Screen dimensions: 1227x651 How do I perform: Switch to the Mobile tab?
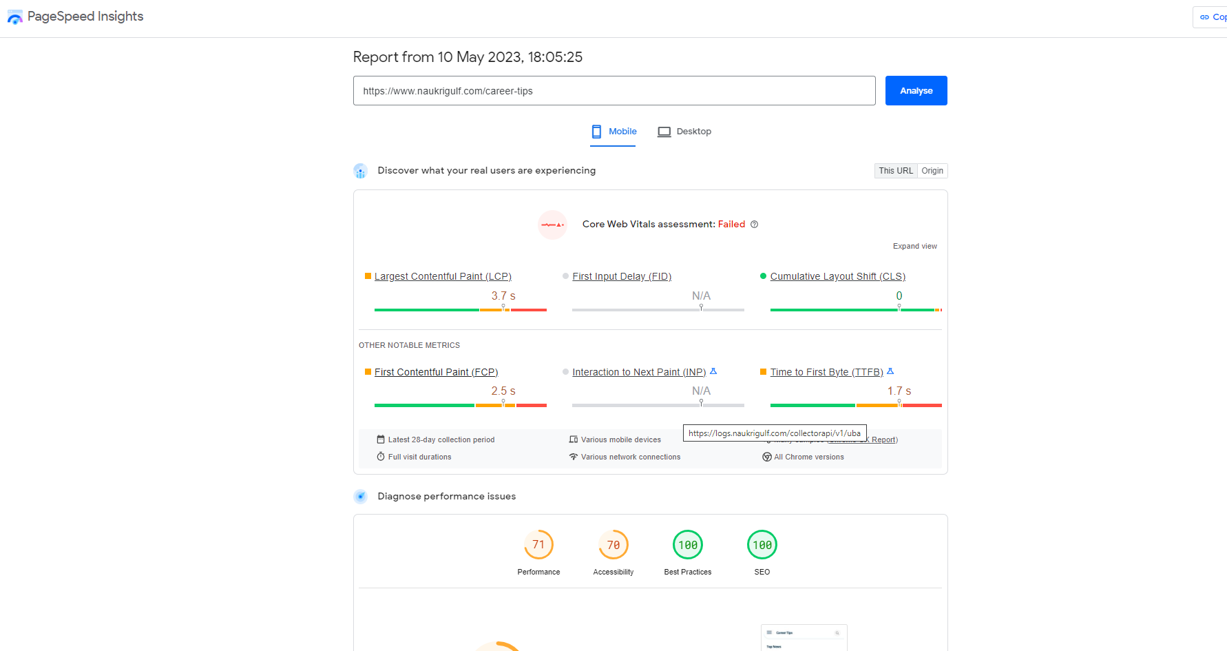coord(613,132)
